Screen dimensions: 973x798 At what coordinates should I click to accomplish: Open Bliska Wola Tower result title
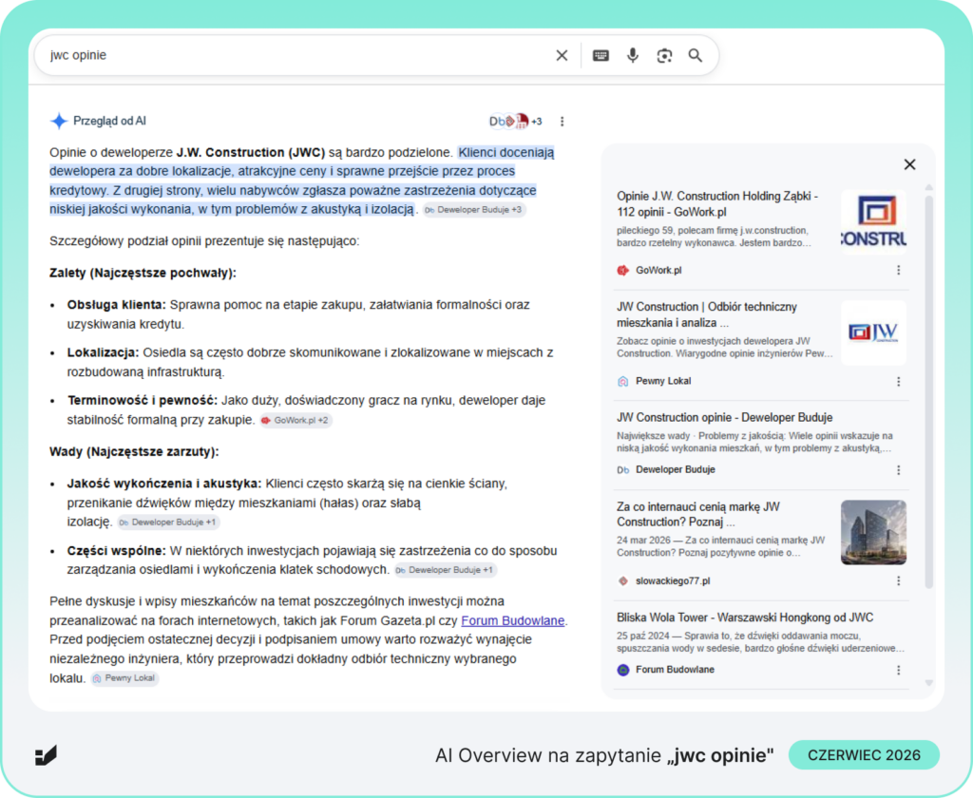[x=745, y=617]
